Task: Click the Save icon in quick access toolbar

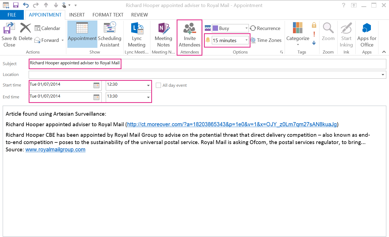Action: click(x=16, y=5)
